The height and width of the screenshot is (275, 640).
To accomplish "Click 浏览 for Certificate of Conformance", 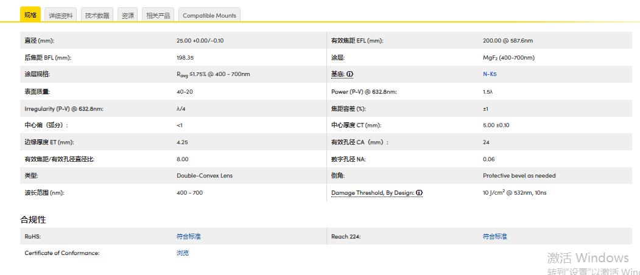I will [183, 252].
